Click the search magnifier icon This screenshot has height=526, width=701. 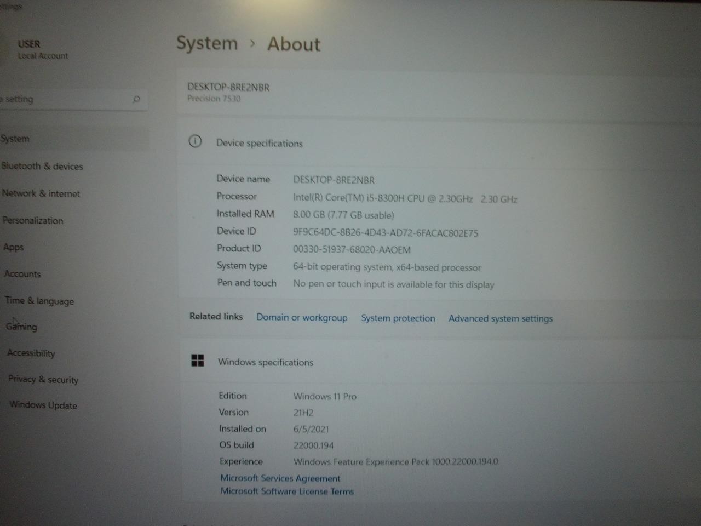[136, 99]
